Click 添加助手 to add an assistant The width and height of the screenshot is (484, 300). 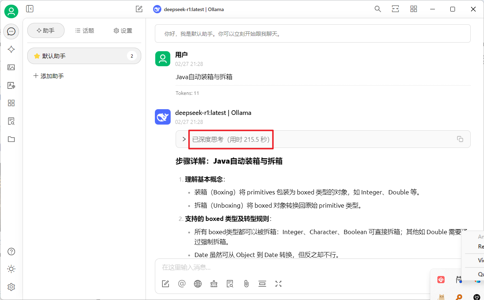(48, 76)
